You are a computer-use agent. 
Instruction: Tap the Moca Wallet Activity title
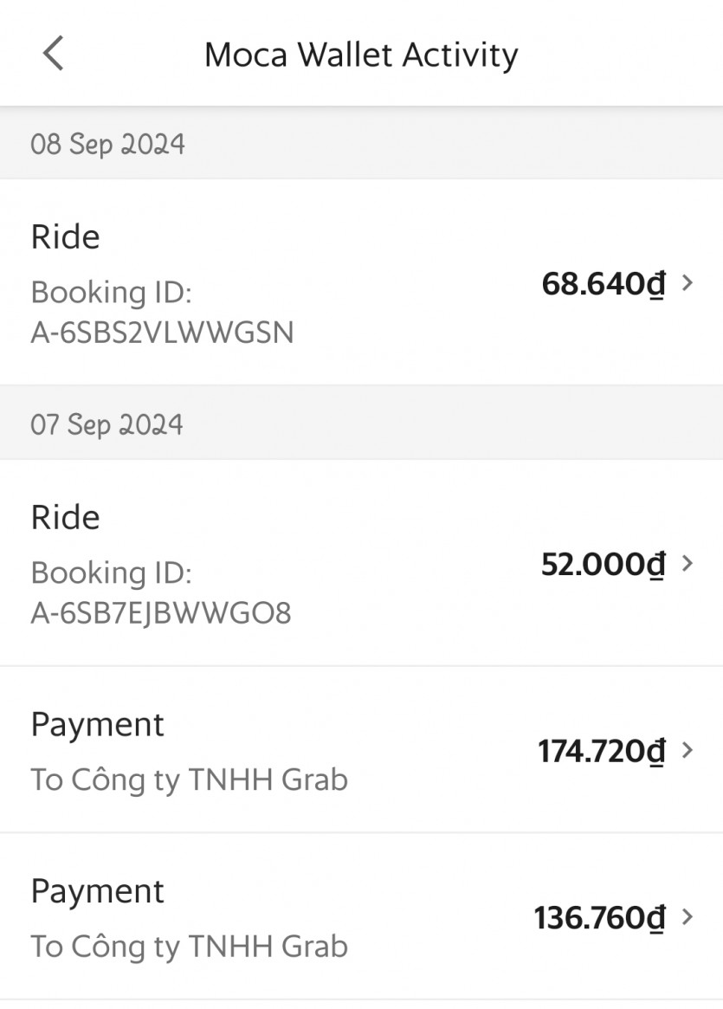[361, 55]
